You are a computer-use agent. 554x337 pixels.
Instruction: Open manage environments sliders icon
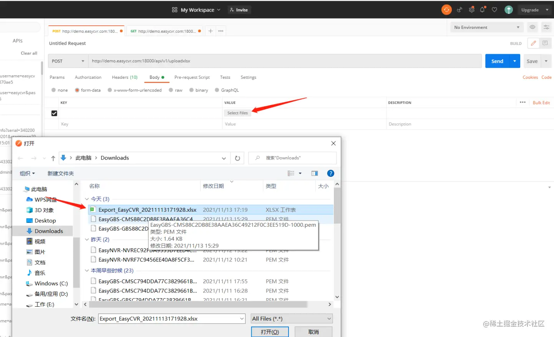coord(546,27)
